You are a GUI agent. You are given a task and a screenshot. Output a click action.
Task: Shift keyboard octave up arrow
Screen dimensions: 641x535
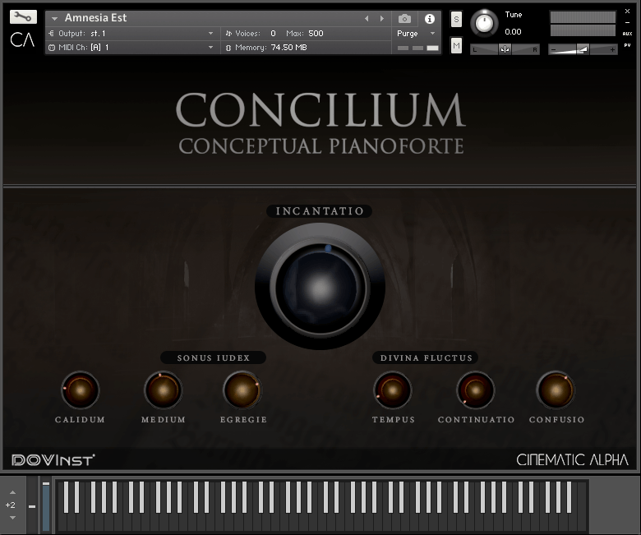(x=12, y=492)
